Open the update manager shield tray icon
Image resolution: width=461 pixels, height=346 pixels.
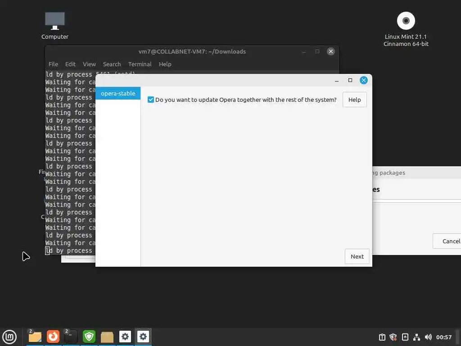tap(393, 337)
